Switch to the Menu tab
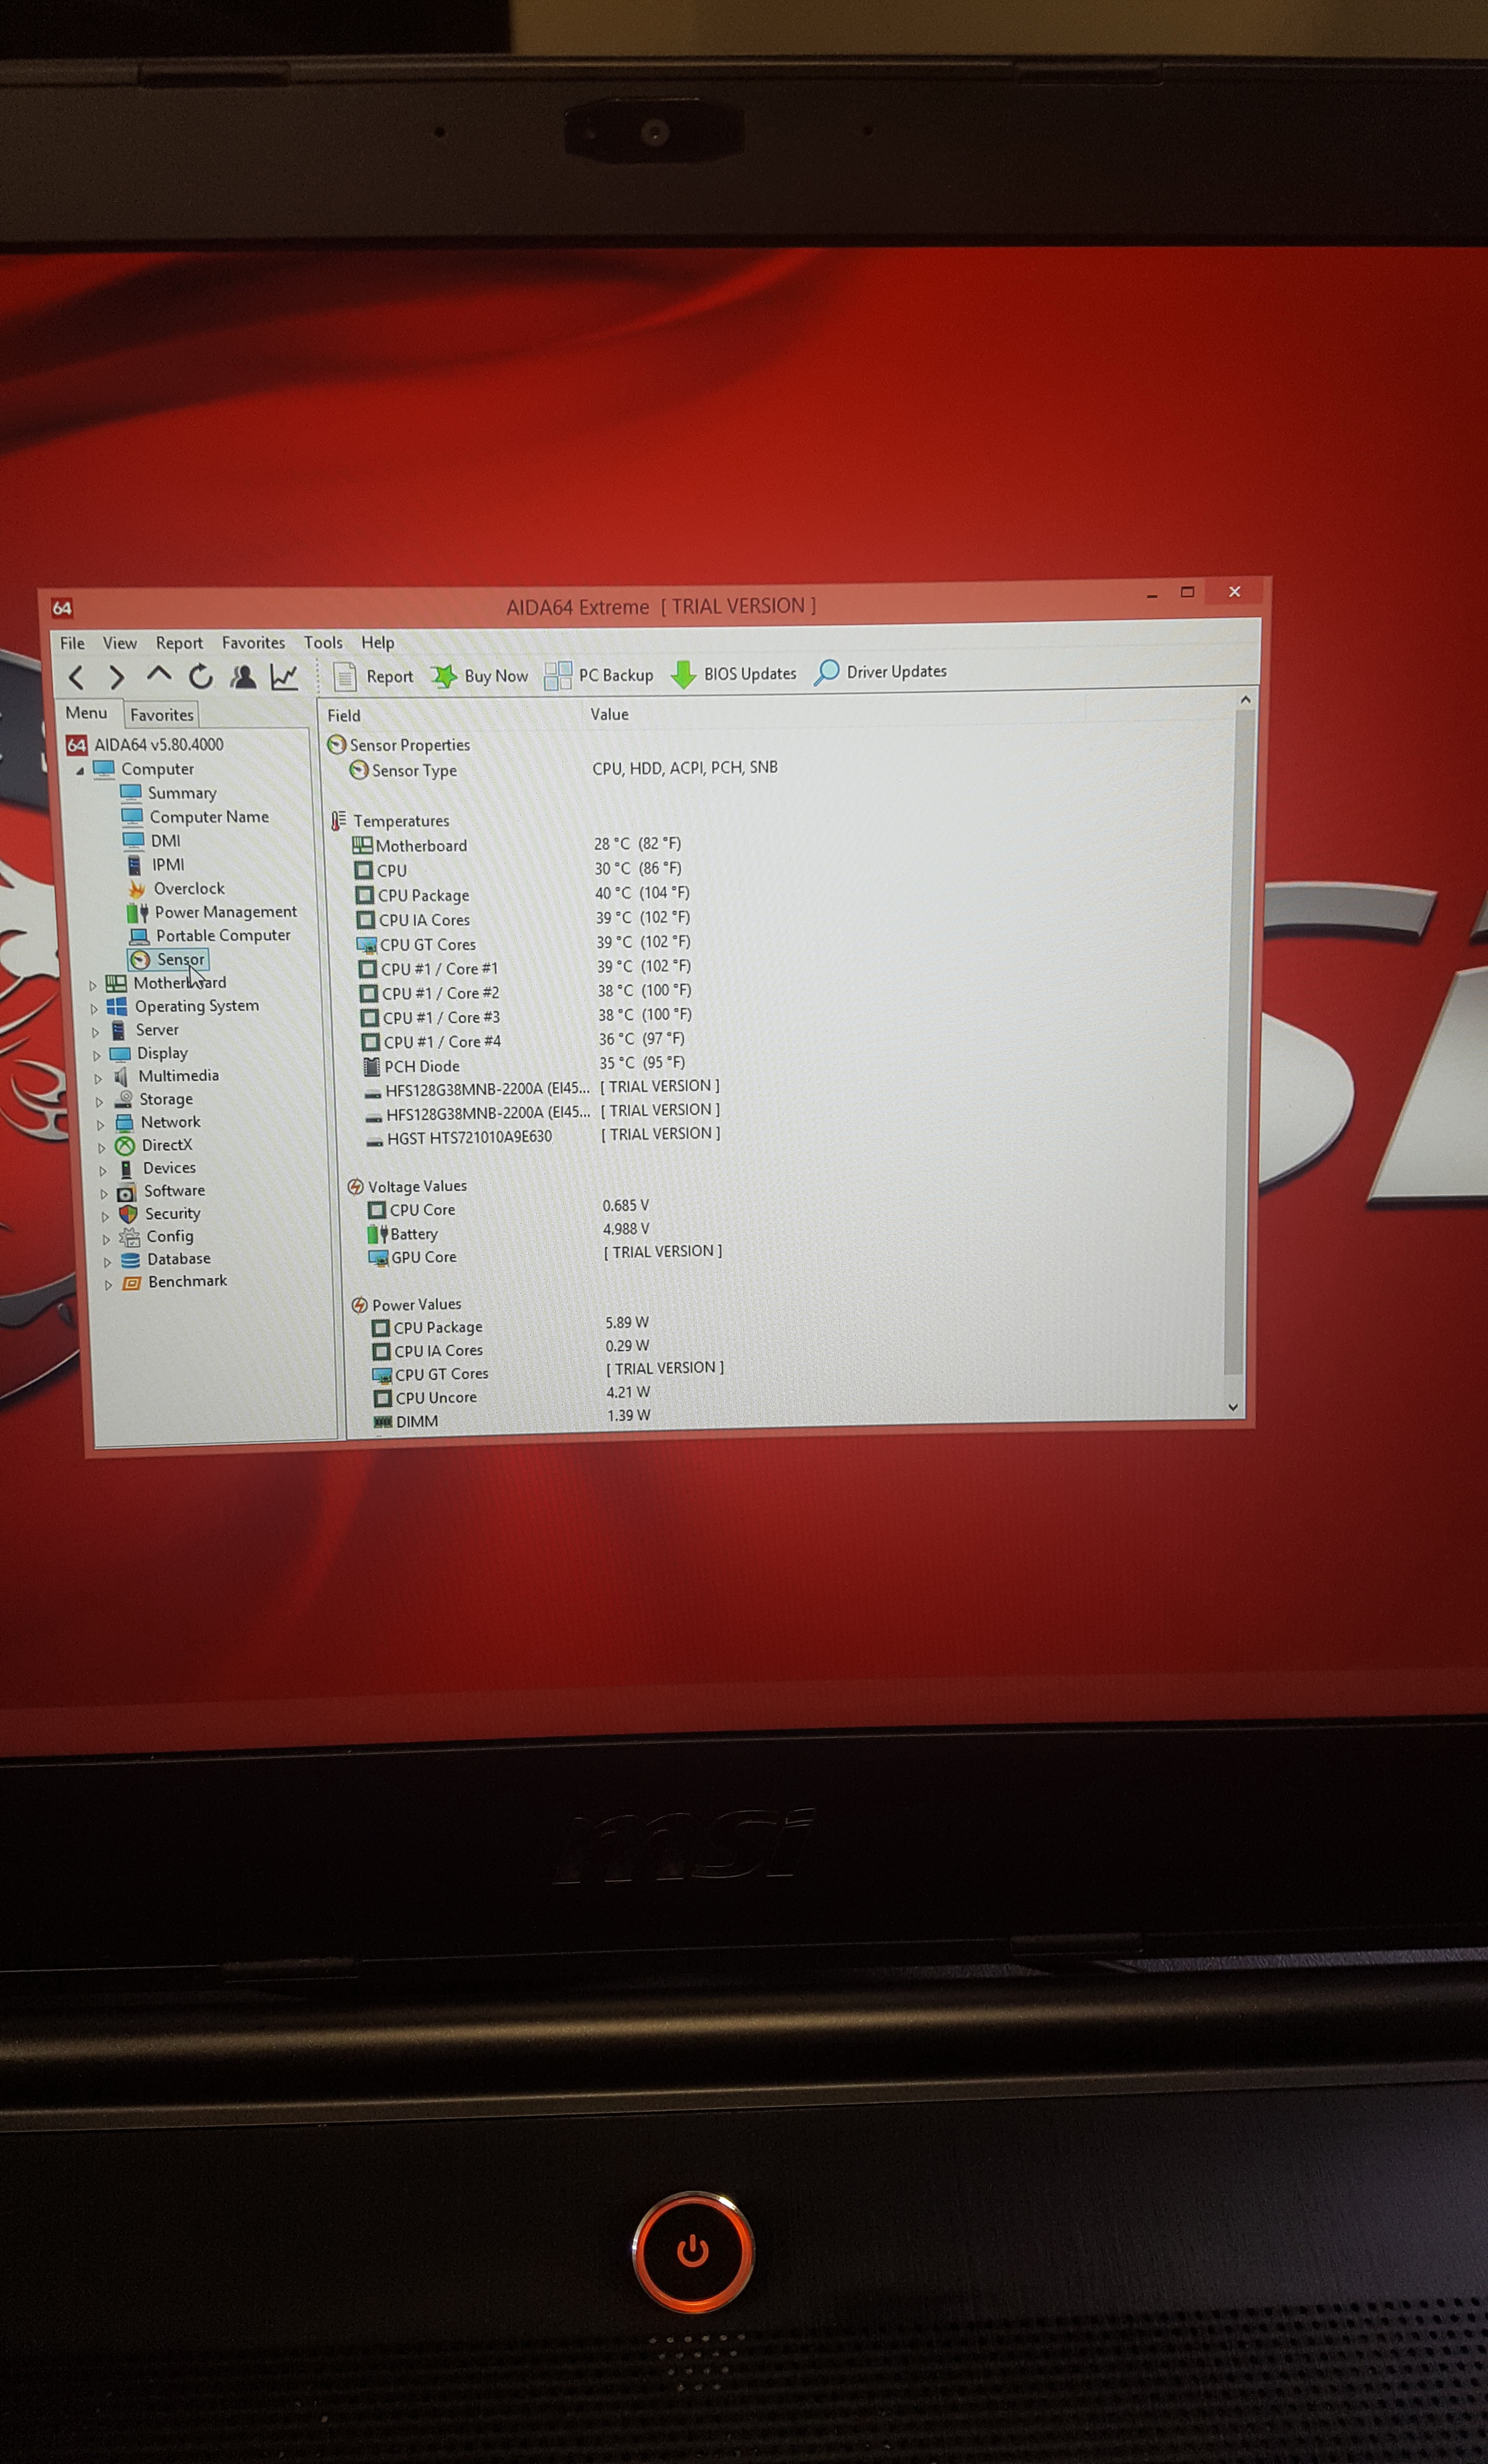The image size is (1488, 2464). tap(86, 713)
